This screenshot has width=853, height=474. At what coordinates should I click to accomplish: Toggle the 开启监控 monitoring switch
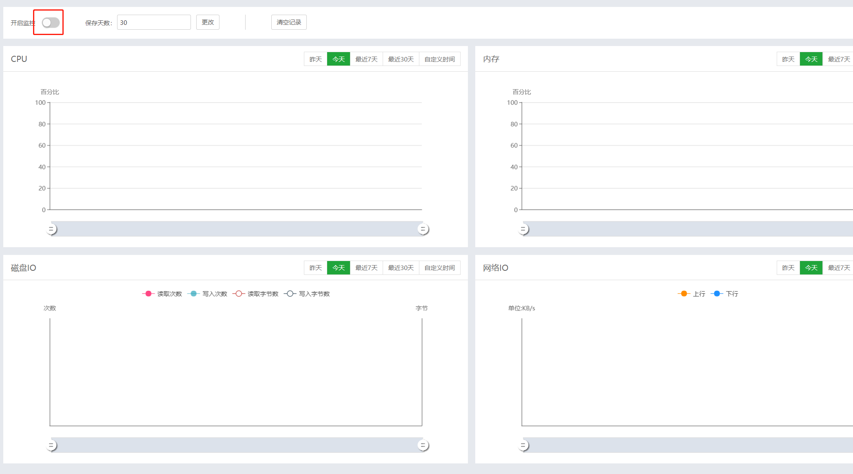(51, 22)
